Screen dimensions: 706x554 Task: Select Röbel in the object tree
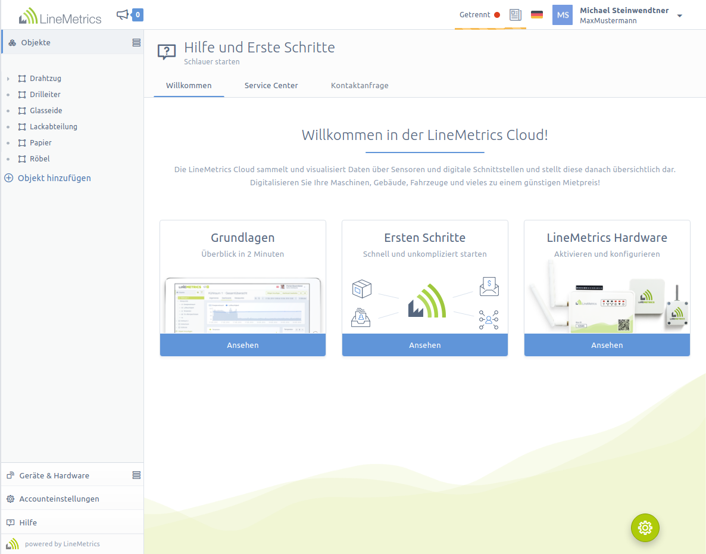coord(40,159)
